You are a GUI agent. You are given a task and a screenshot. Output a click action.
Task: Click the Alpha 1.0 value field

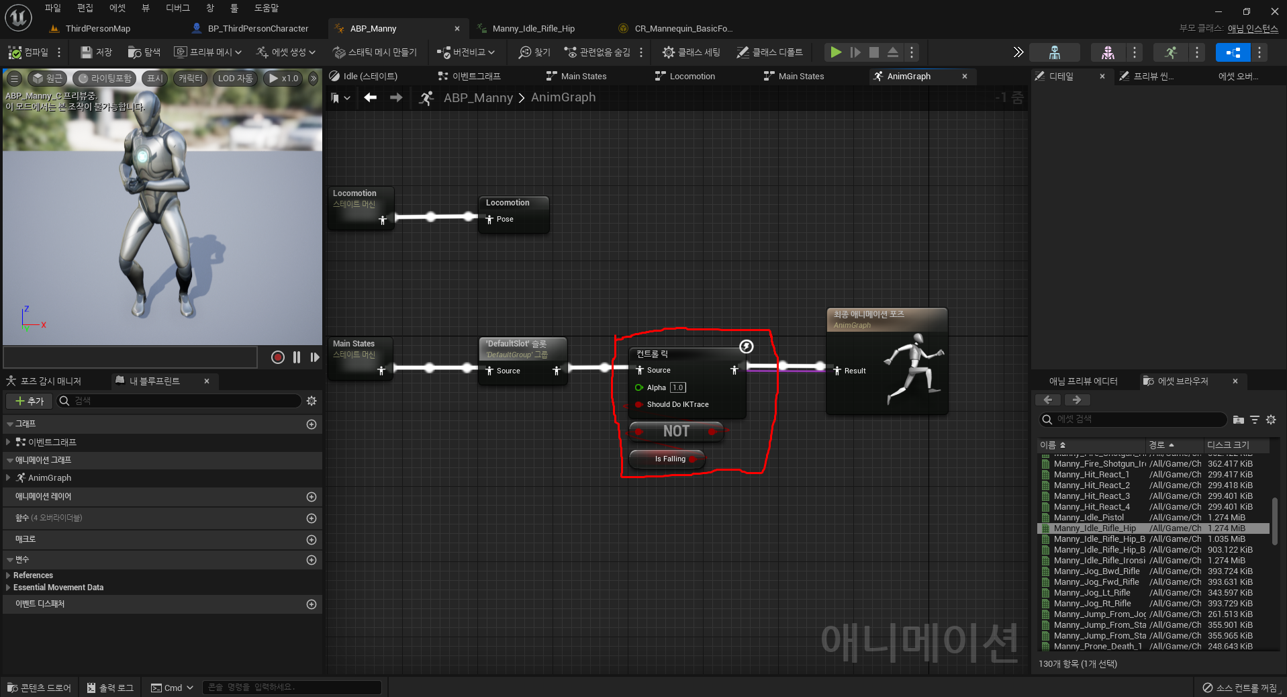(678, 387)
